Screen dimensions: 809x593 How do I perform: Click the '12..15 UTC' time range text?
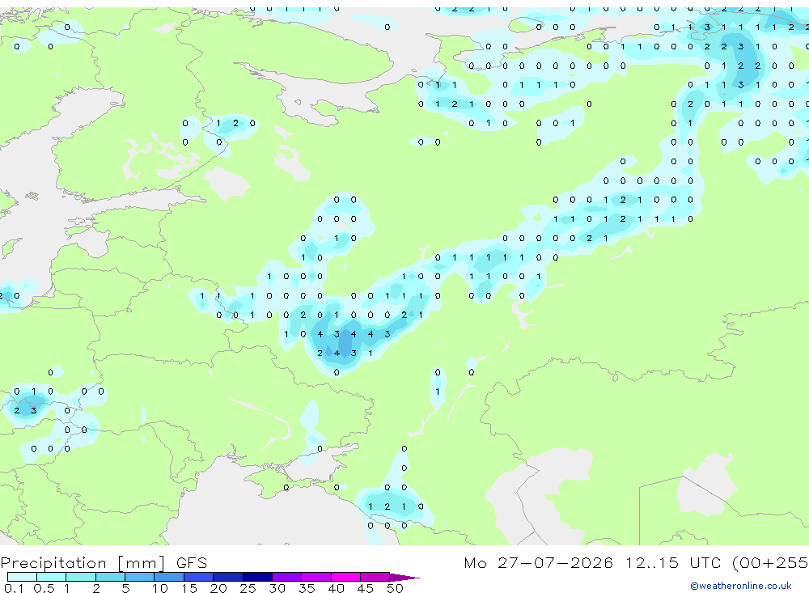[673, 562]
